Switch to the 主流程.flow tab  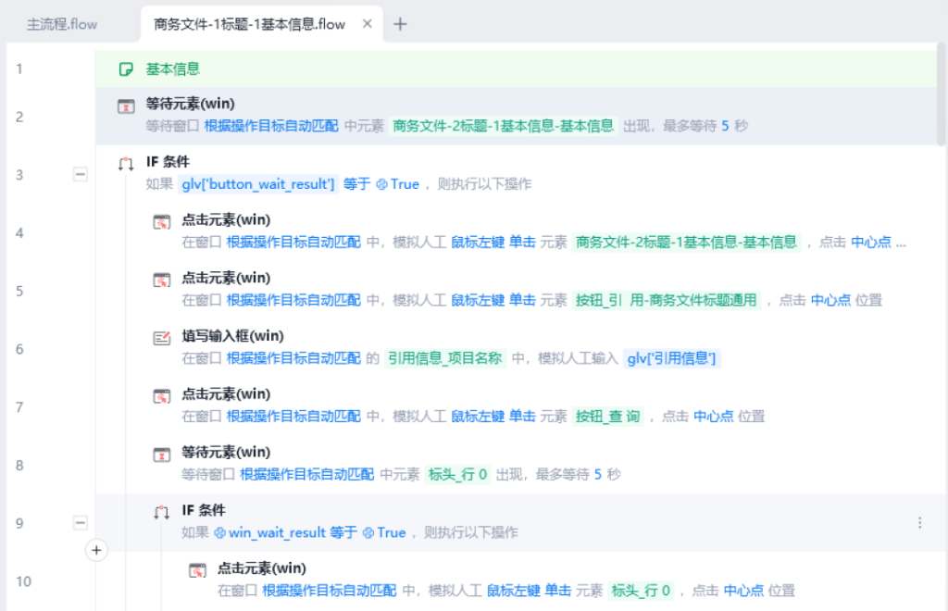click(x=62, y=24)
